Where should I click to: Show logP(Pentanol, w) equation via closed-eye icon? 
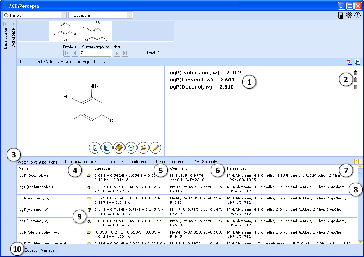89,198
